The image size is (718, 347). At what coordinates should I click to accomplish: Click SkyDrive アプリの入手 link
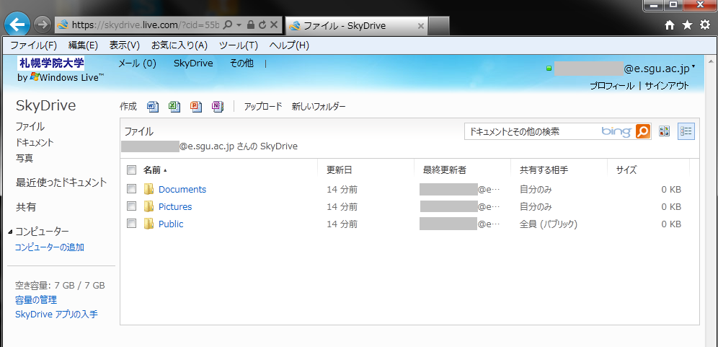pos(56,315)
